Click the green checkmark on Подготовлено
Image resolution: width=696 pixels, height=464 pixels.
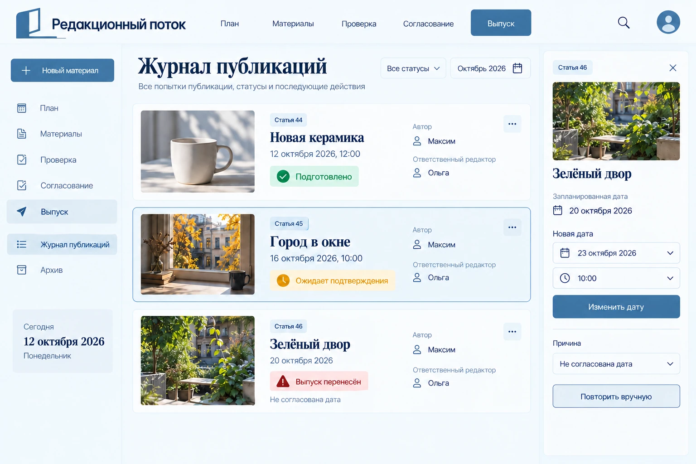283,176
